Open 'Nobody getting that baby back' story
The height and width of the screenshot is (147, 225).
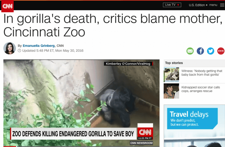tap(202, 73)
